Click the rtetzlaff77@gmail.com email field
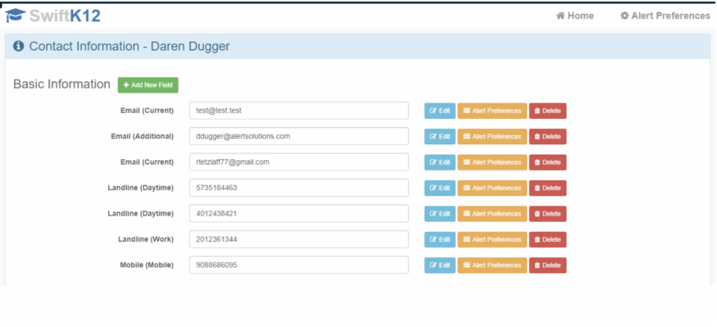Screen dimensions: 717x327 [x=299, y=162]
